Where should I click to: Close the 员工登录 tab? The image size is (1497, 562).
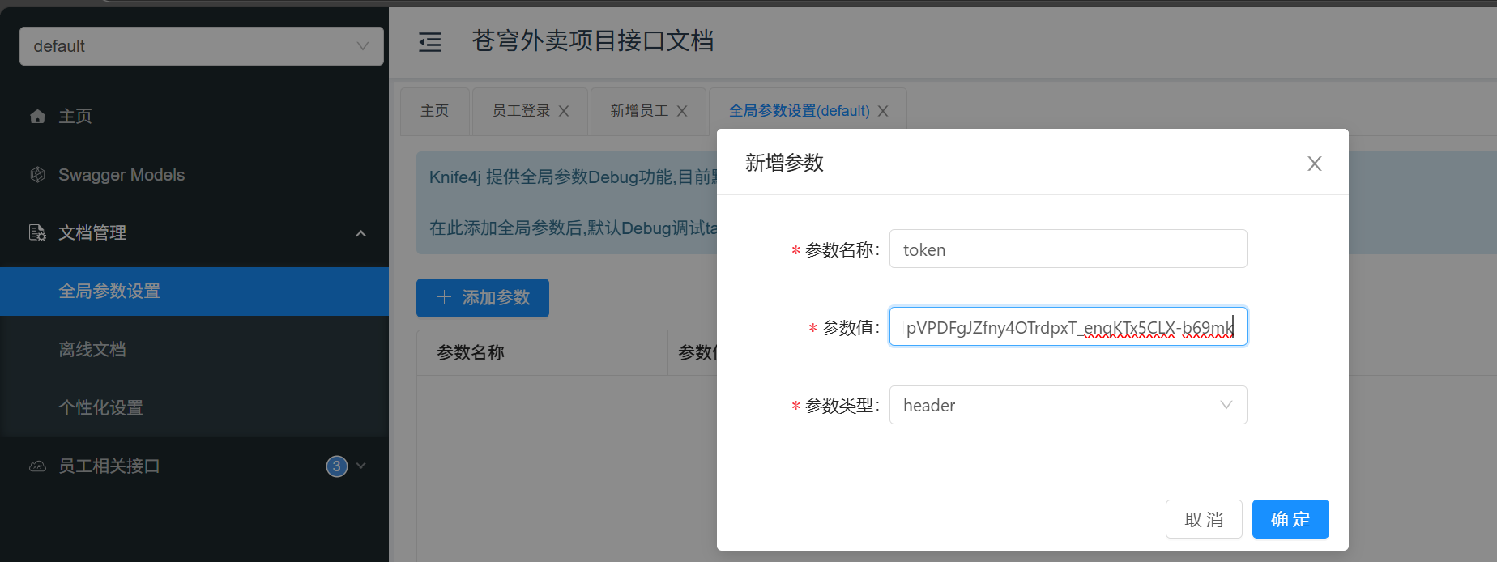pos(564,111)
